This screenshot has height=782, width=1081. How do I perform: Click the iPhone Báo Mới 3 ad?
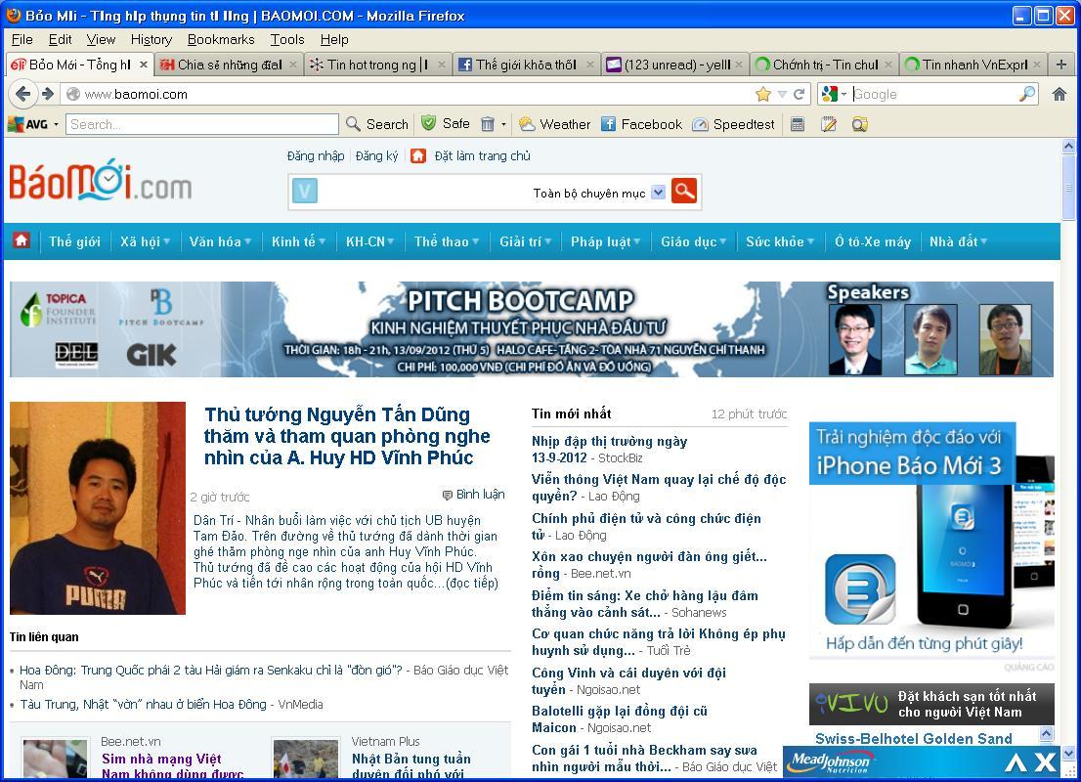(x=931, y=540)
